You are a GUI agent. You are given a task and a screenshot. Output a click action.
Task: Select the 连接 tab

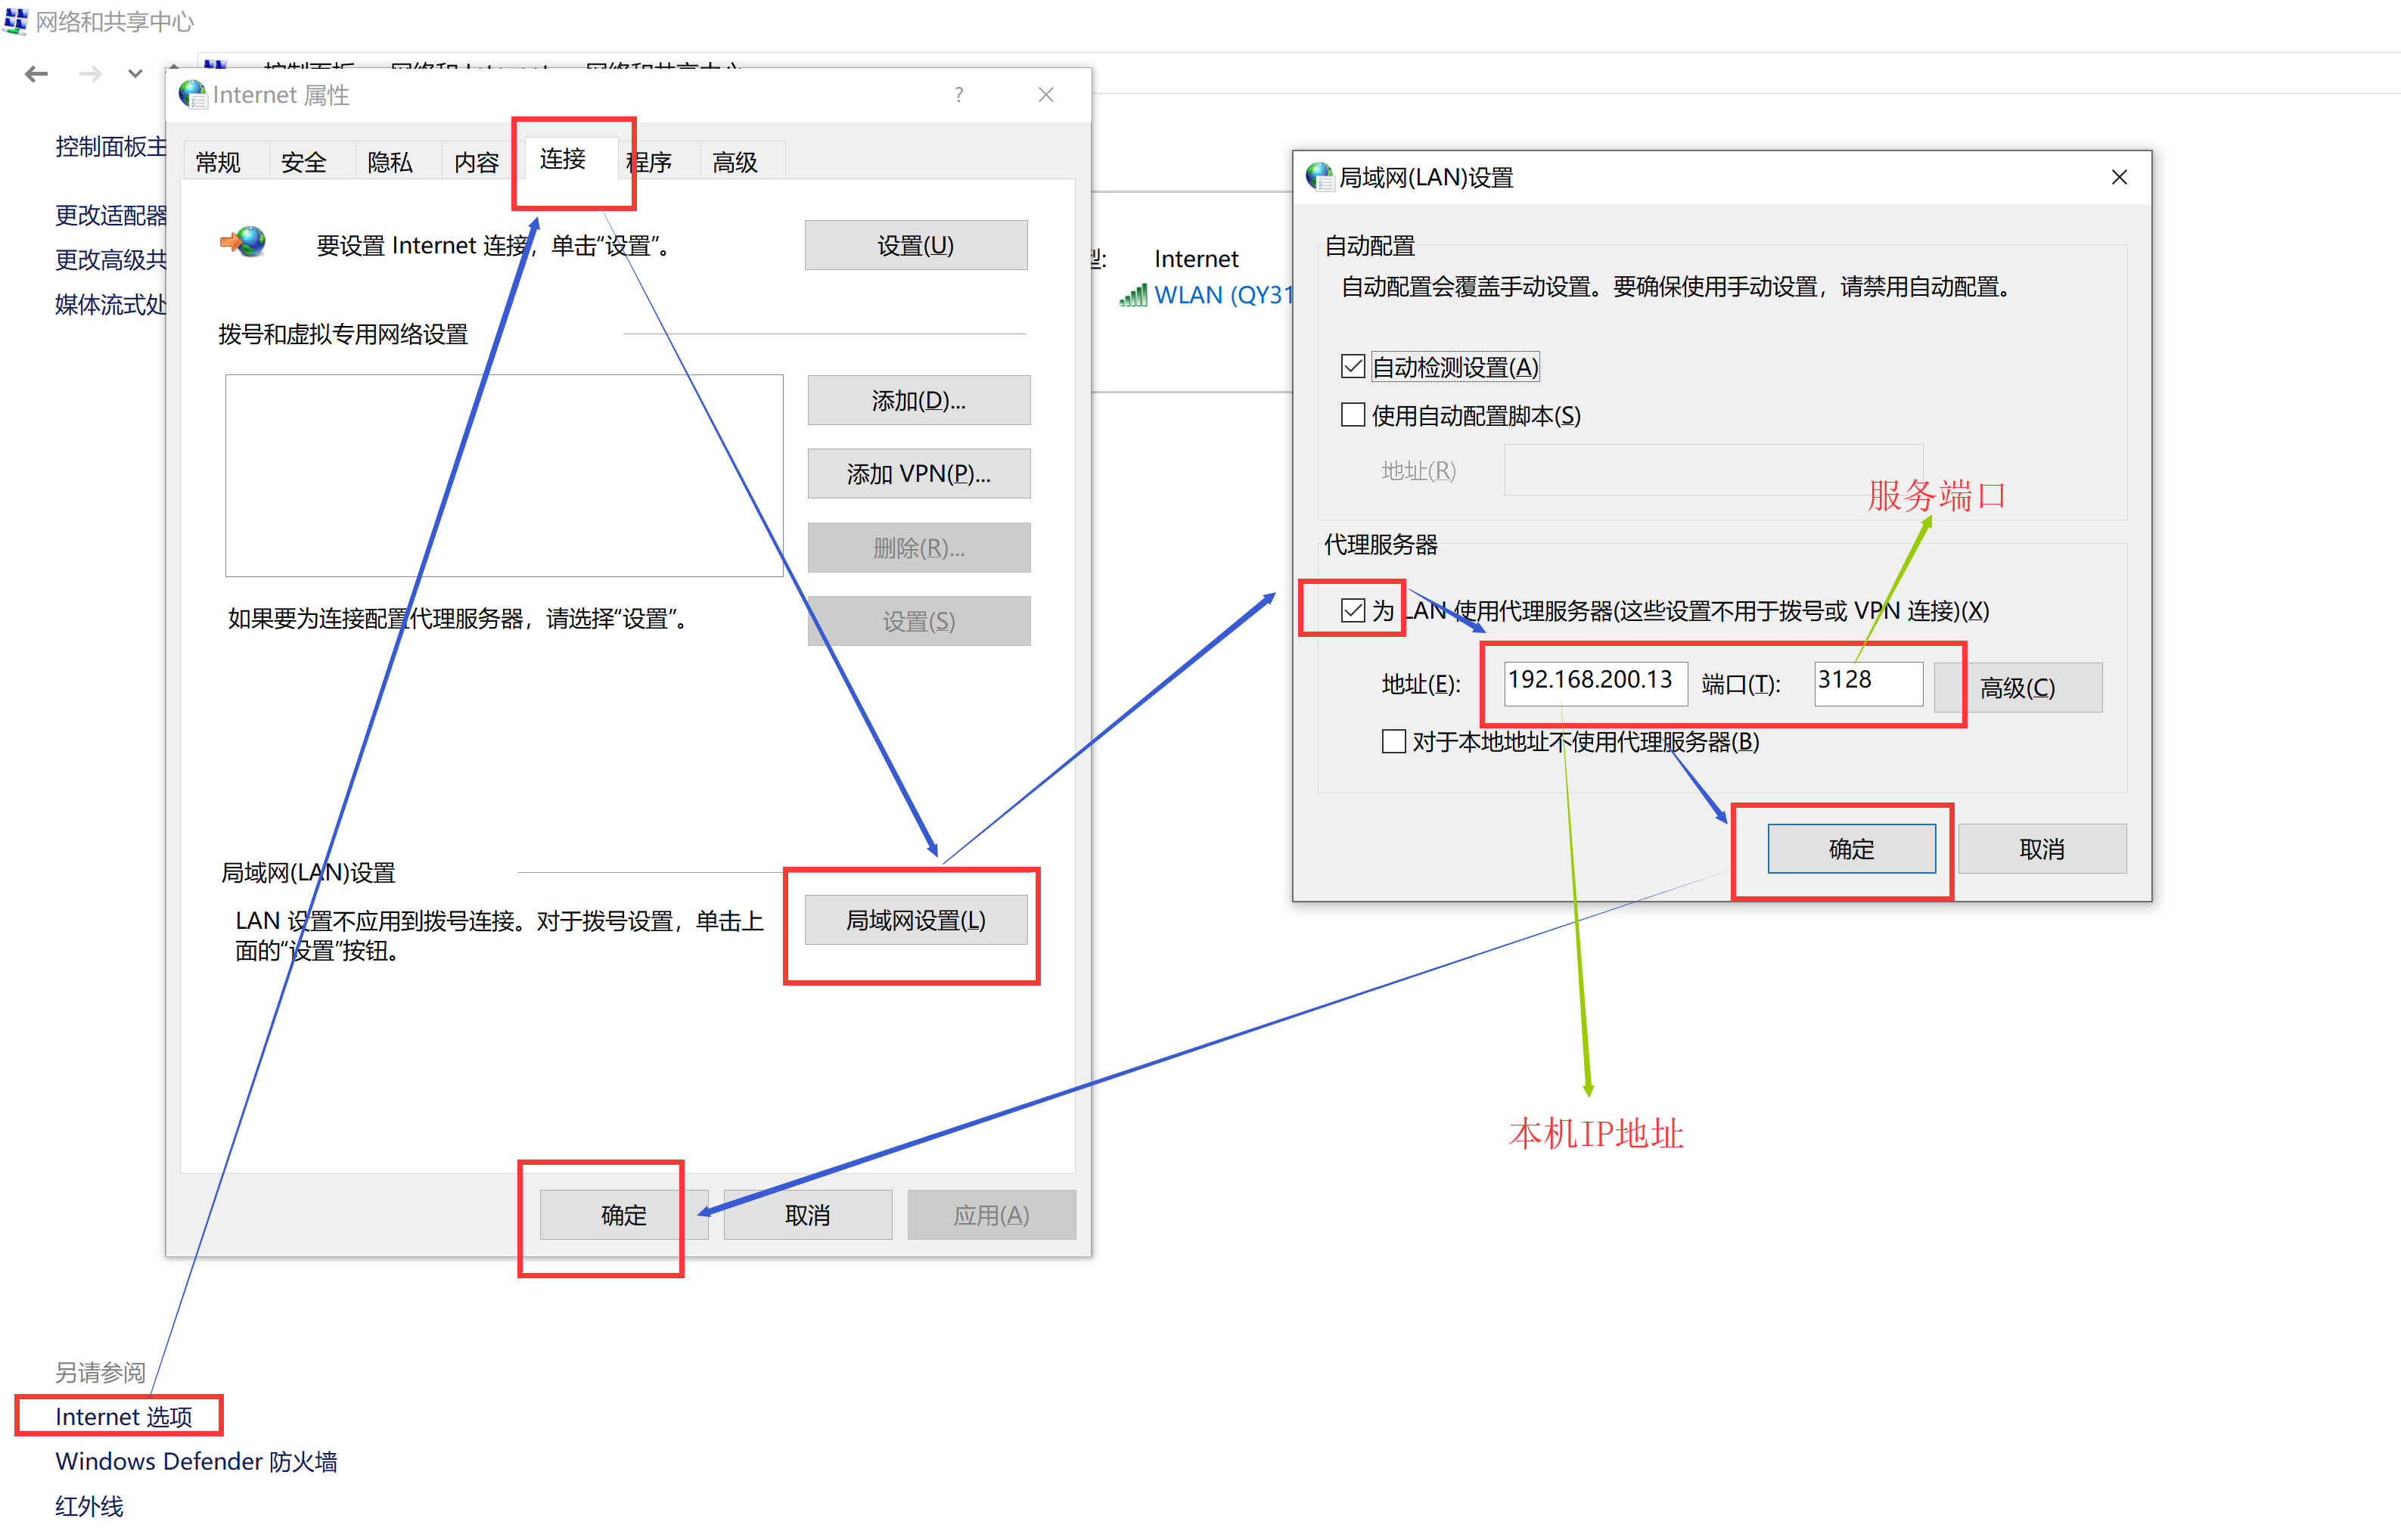click(x=563, y=159)
